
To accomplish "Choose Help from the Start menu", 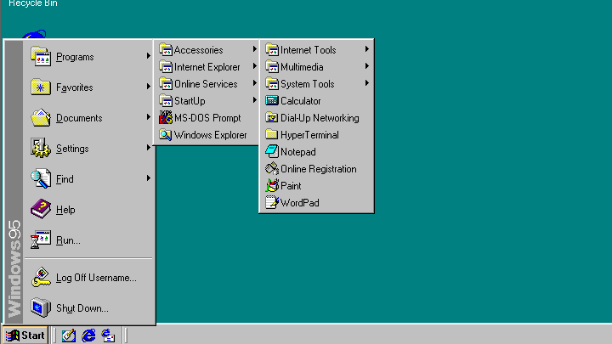I will (x=89, y=209).
